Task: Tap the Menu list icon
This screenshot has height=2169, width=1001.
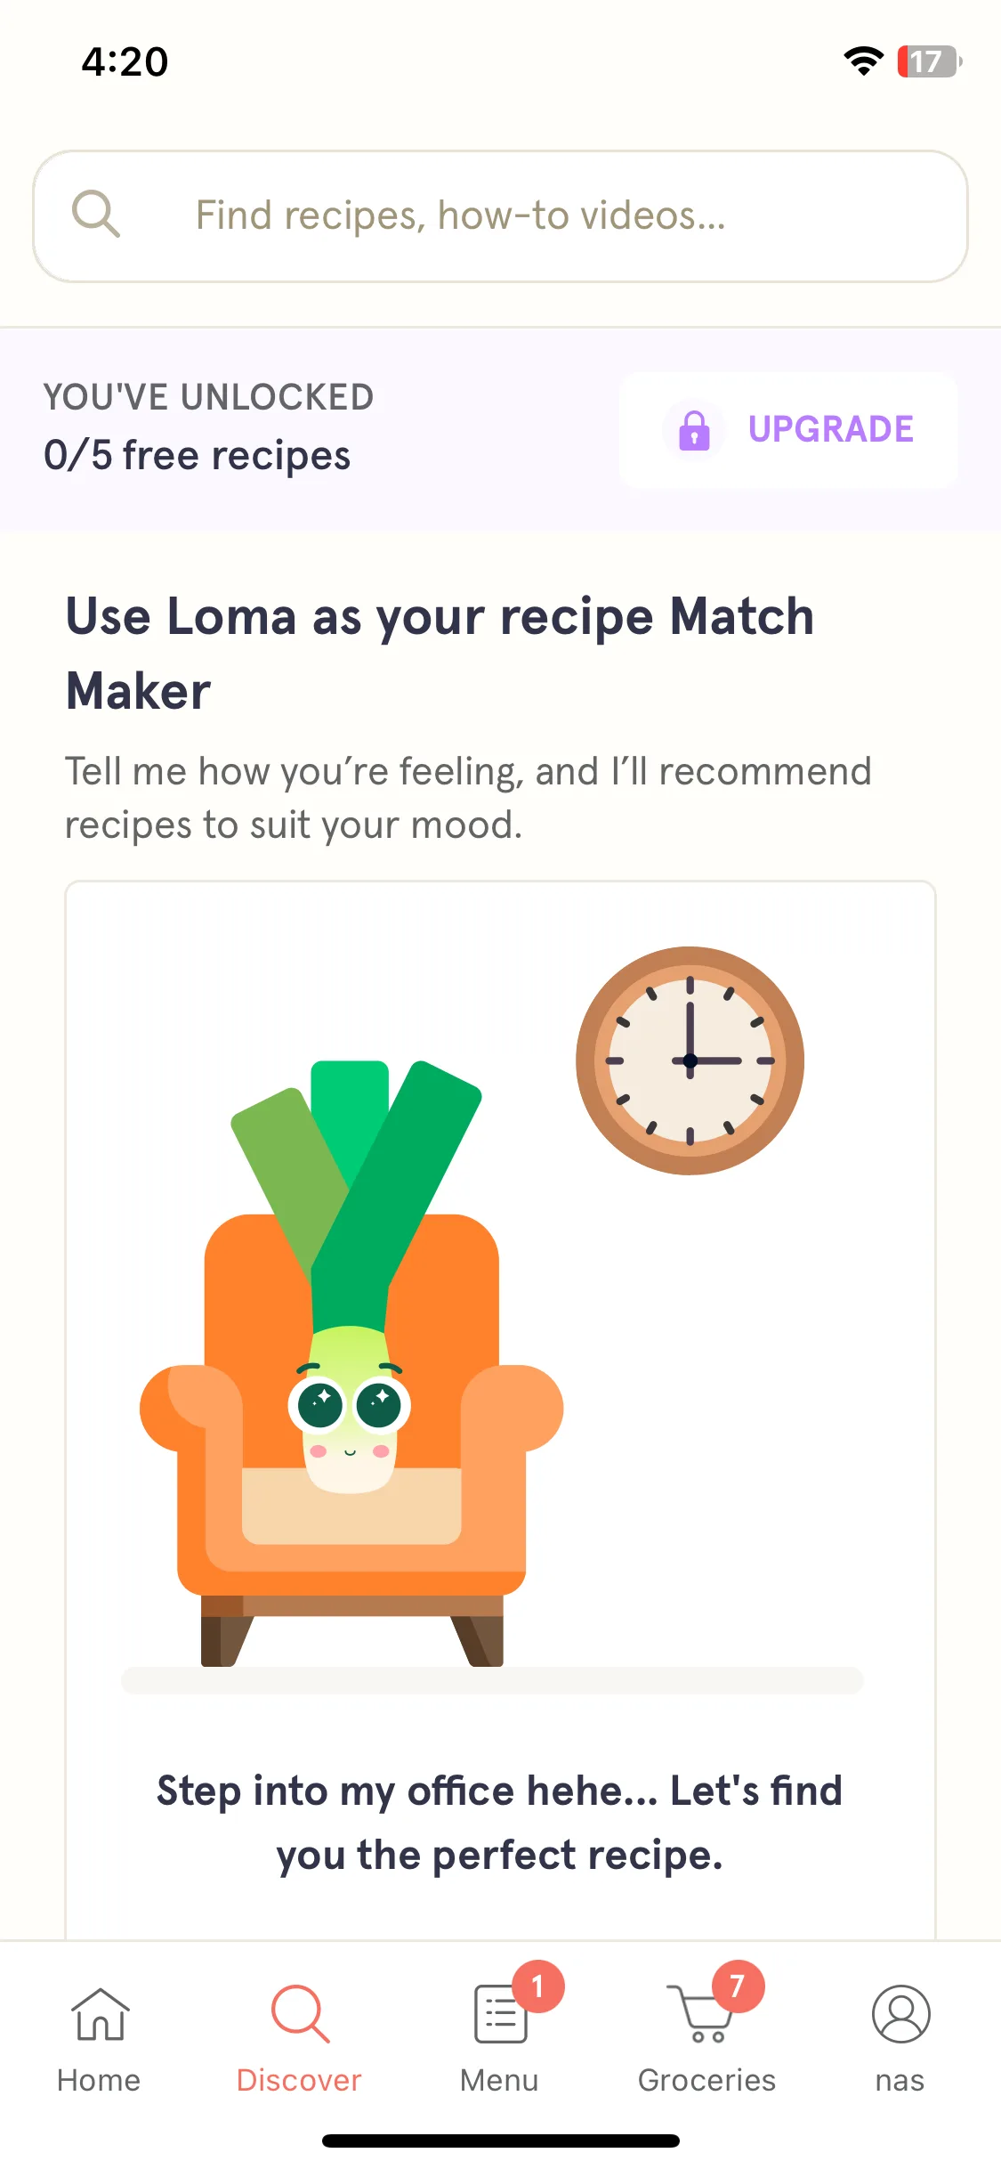Action: coord(500,2014)
